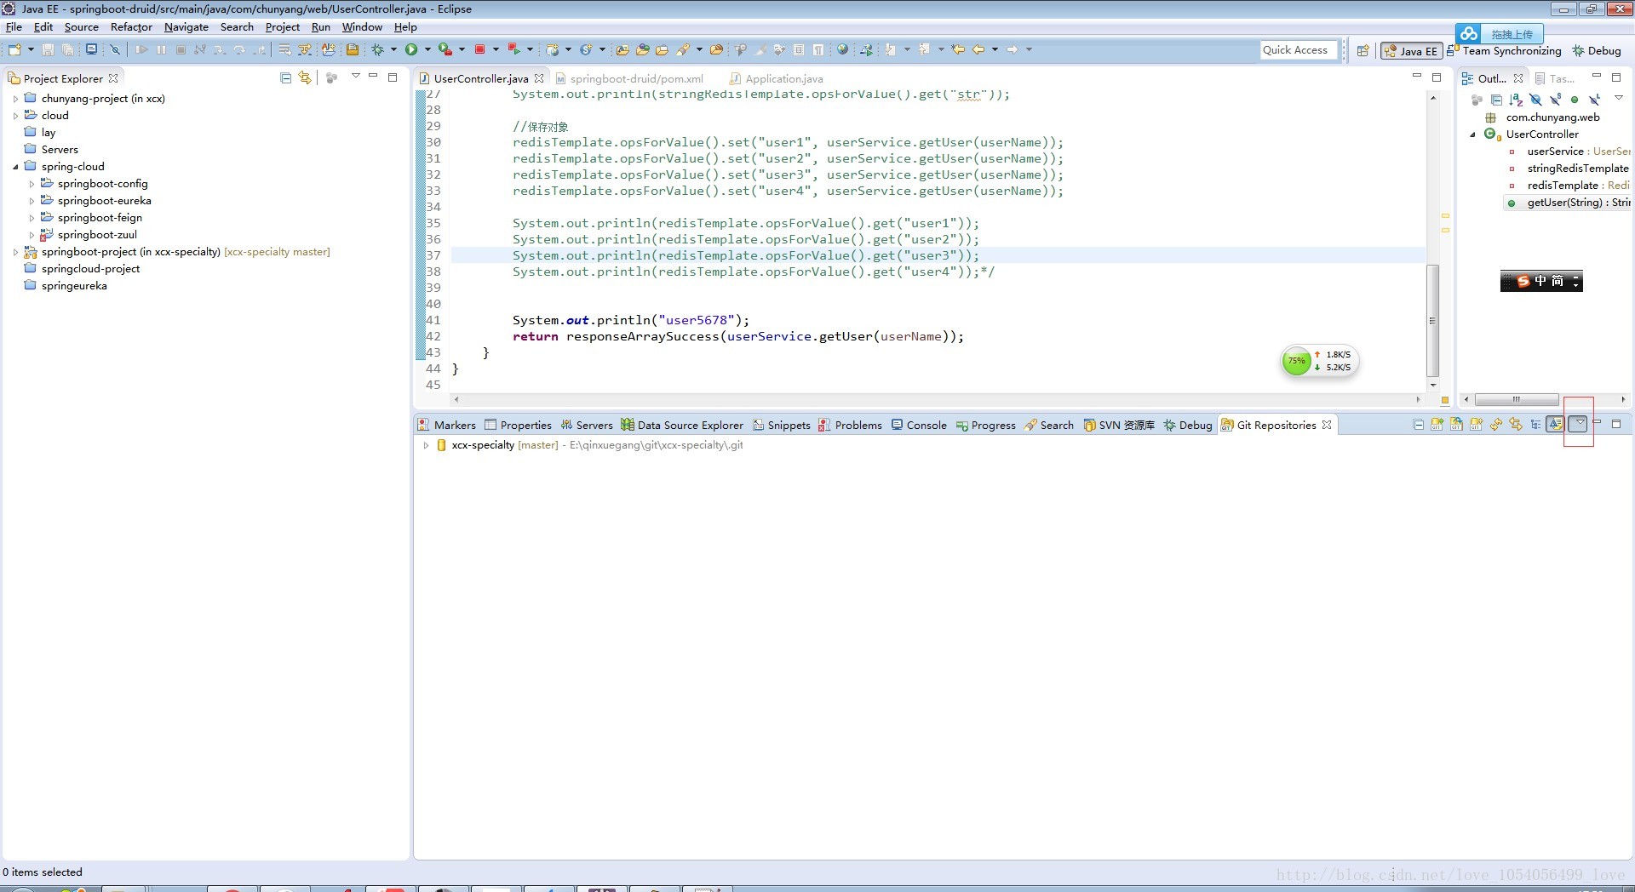Click the Save toolbar icon
This screenshot has height=892, width=1635.
(x=48, y=49)
